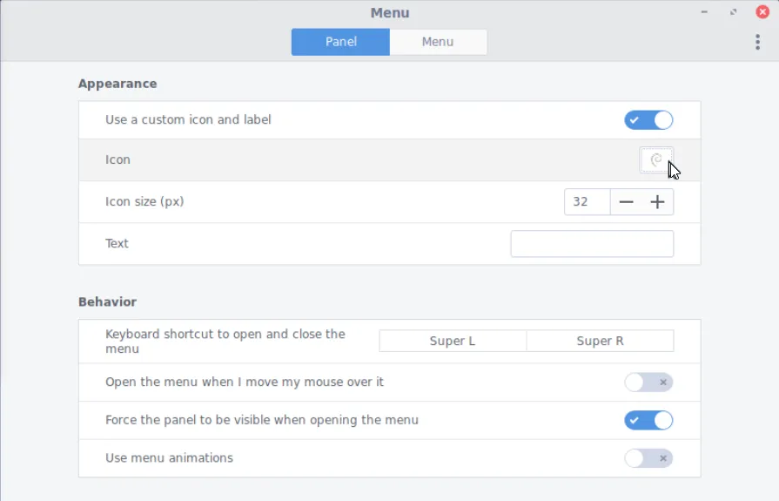This screenshot has height=501, width=779.
Task: Open the three-dot options menu
Action: (758, 42)
